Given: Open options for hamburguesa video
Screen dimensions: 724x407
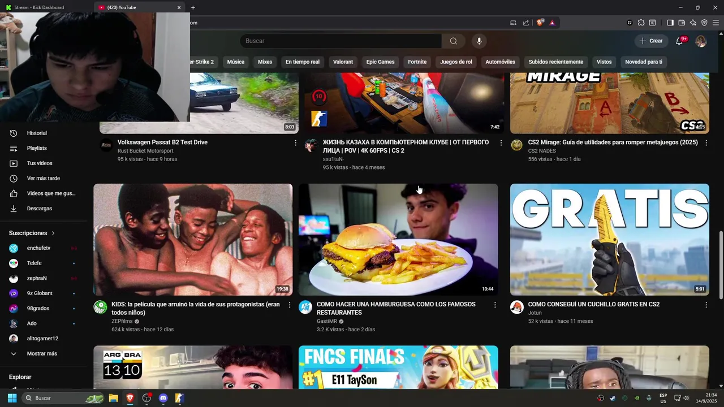Looking at the screenshot, I should (x=495, y=305).
